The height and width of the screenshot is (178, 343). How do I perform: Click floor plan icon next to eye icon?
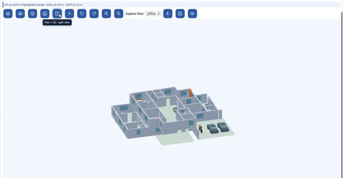point(180,14)
